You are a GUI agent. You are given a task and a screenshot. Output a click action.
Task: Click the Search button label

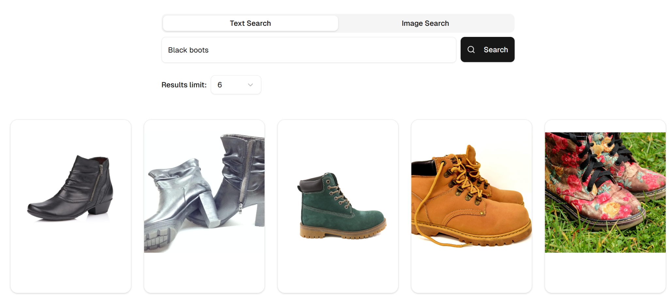click(x=496, y=50)
